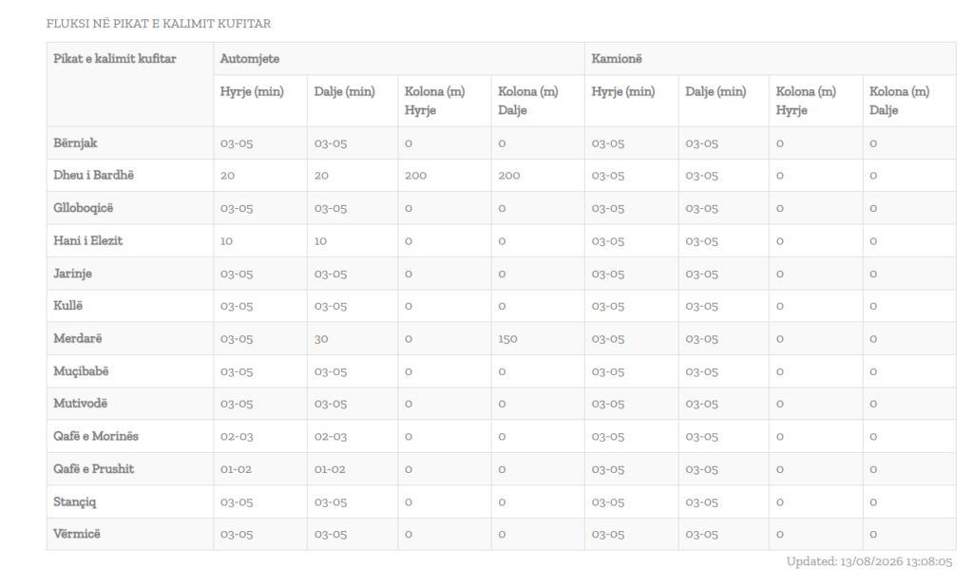Click Merdarë's 30 minute exit value
Screen dimensions: 973x587
(x=321, y=339)
